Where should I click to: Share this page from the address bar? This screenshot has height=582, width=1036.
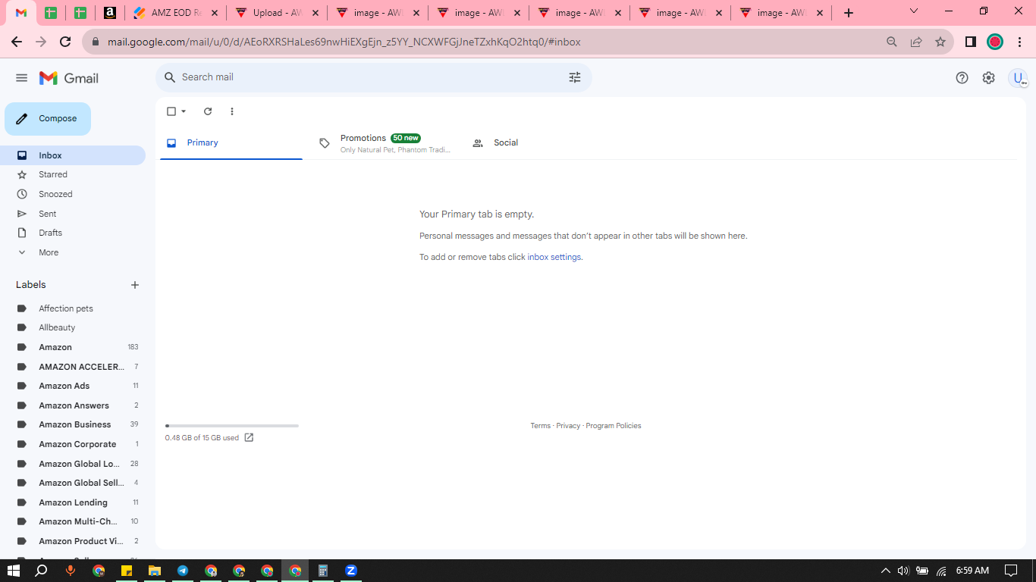[916, 42]
